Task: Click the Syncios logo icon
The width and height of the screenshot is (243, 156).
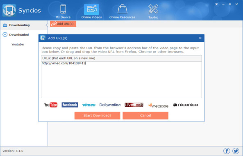Action: coord(9,10)
